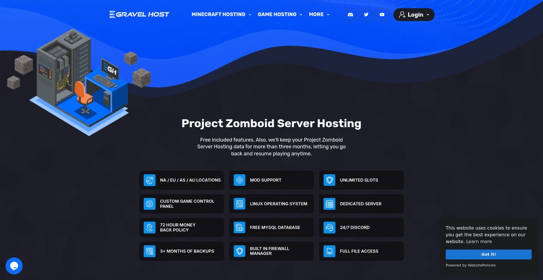This screenshot has height=280, width=543.
Task: Select the Dedicated Server label
Action: pyautogui.click(x=361, y=204)
